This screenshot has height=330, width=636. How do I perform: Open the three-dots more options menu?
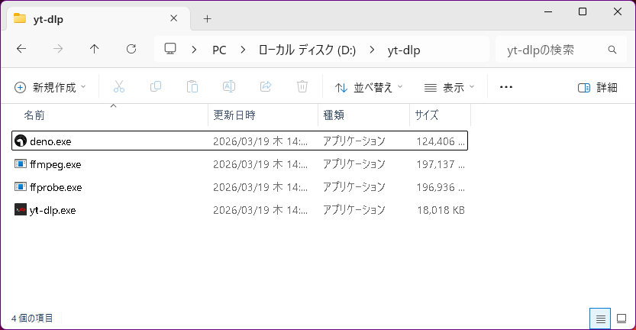pyautogui.click(x=505, y=87)
